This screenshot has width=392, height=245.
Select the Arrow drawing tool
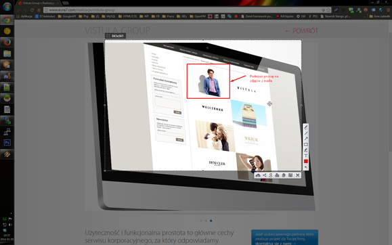click(x=306, y=139)
